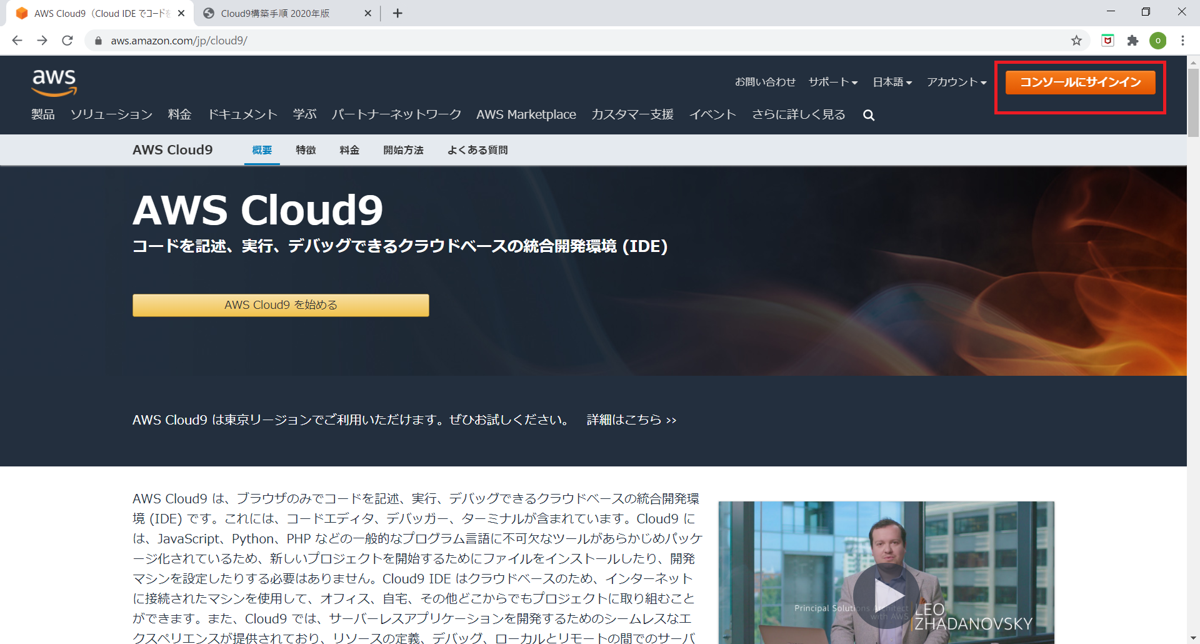This screenshot has width=1200, height=644.
Task: Open the top nav 料金 menu
Action: tap(179, 114)
